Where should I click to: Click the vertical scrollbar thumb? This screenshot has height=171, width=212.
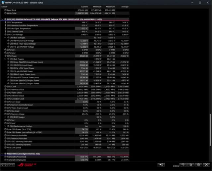click(210, 130)
